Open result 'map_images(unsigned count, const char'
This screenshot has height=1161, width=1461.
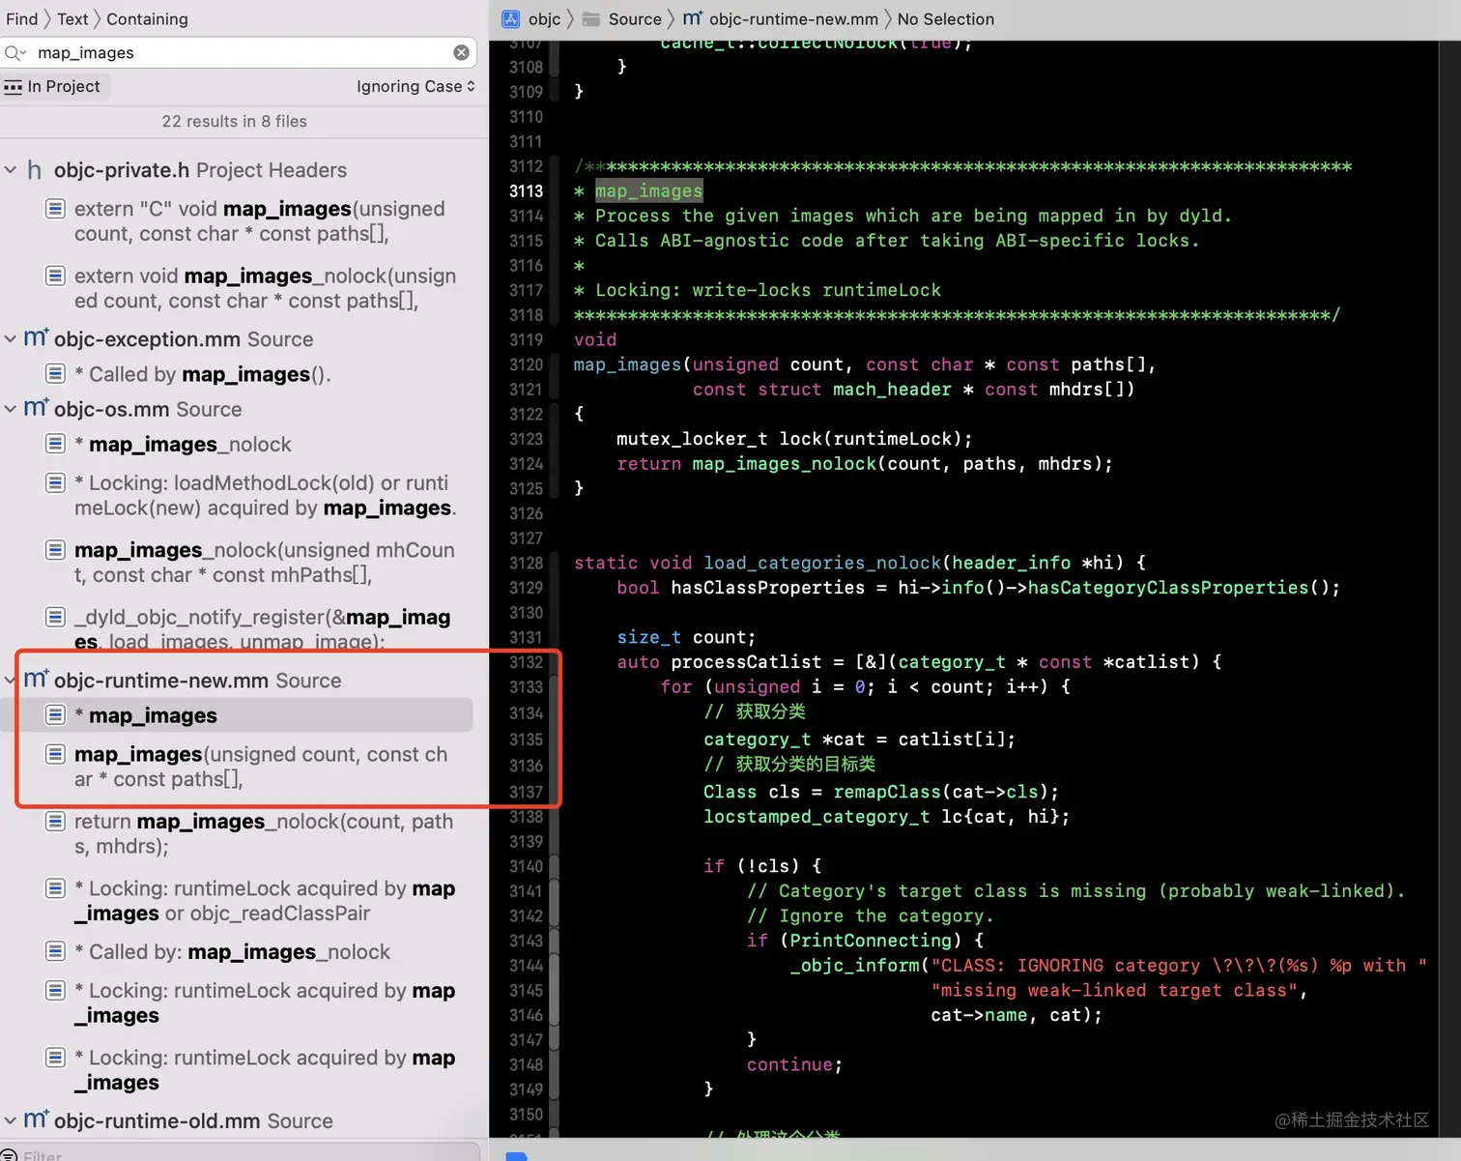click(261, 767)
